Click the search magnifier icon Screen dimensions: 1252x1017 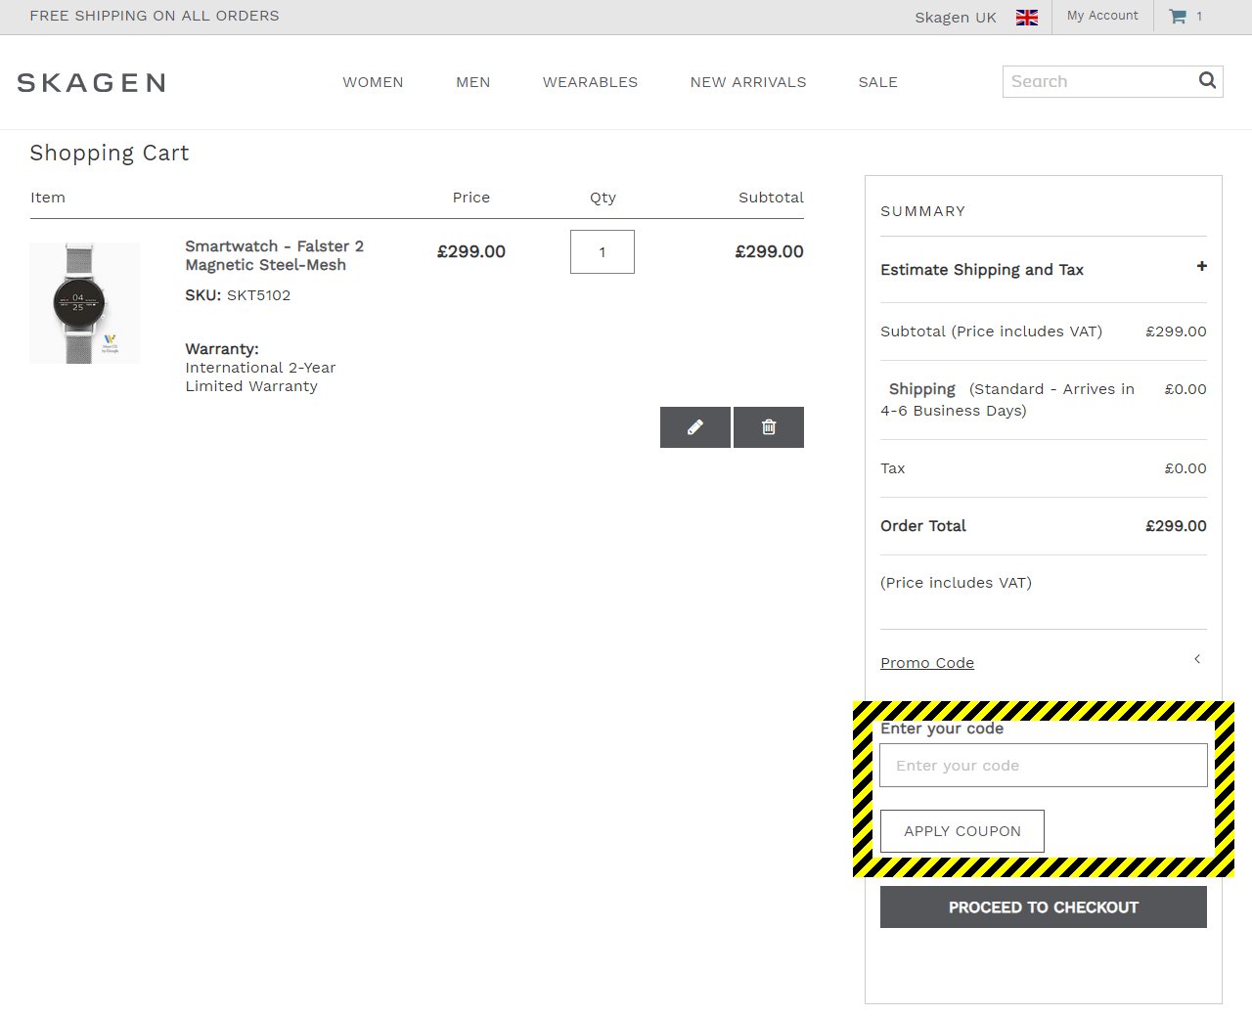1207,81
